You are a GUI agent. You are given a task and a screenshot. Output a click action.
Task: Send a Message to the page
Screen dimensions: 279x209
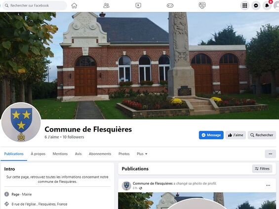pos(211,135)
